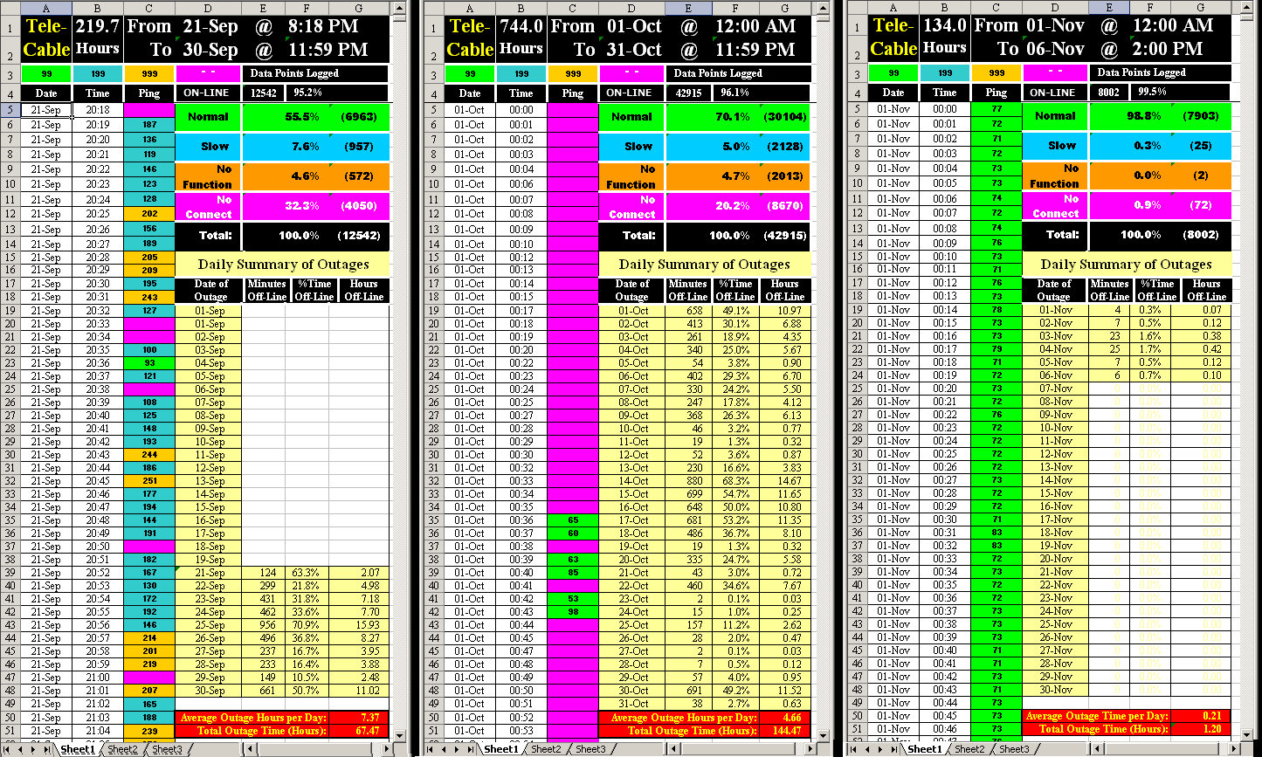The width and height of the screenshot is (1262, 757).
Task: Click previous-sheet arrow in September window
Action: point(20,749)
